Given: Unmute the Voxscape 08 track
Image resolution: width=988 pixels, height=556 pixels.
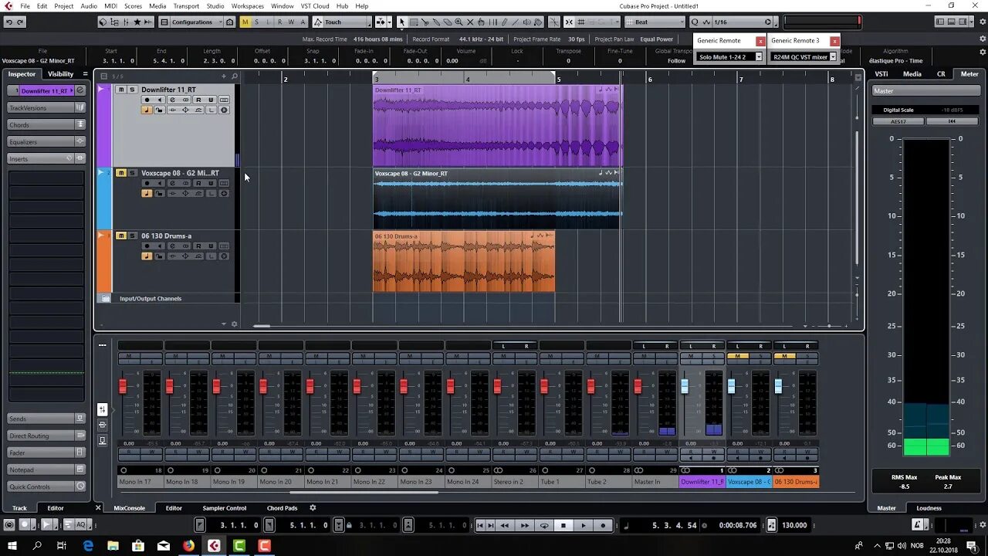Looking at the screenshot, I should [121, 173].
